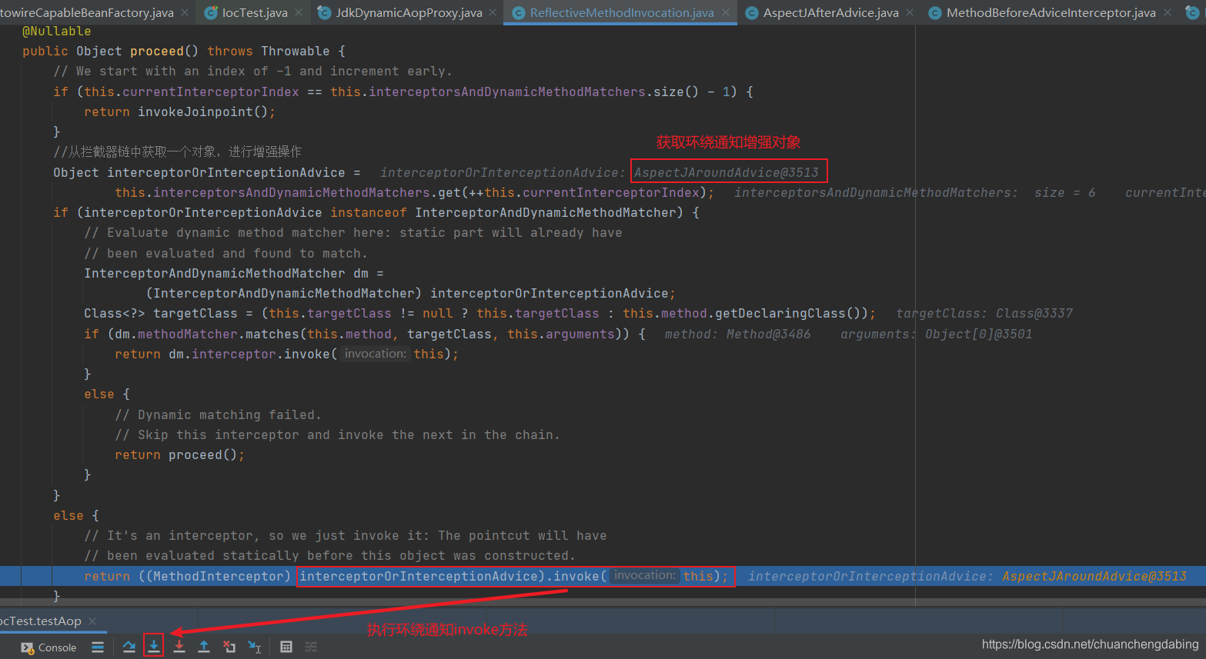Click the highlighted line's '(MethodInterceptor)' cast
Image resolution: width=1206 pixels, height=659 pixels.
215,576
